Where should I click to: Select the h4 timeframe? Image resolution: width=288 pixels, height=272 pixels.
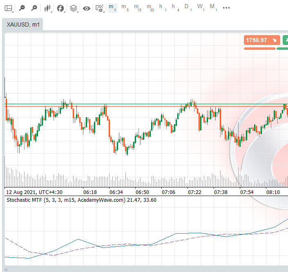point(175,8)
